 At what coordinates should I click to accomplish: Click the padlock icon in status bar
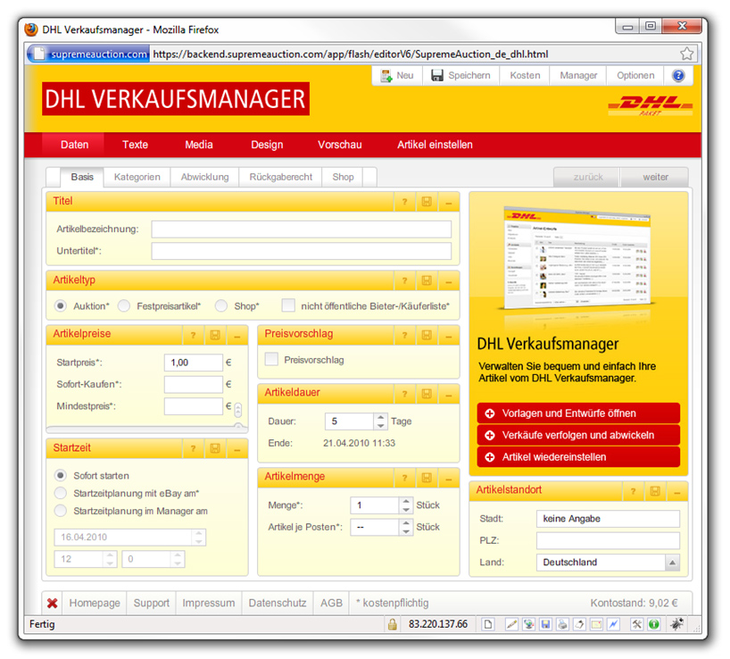(x=393, y=624)
